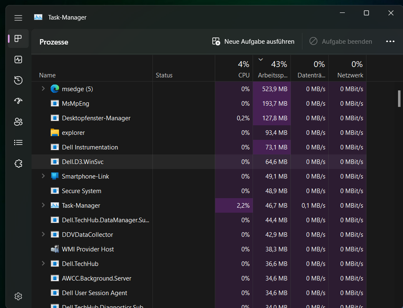
Task: Click the Task-Manager title bar app icon
Action: [x=38, y=17]
